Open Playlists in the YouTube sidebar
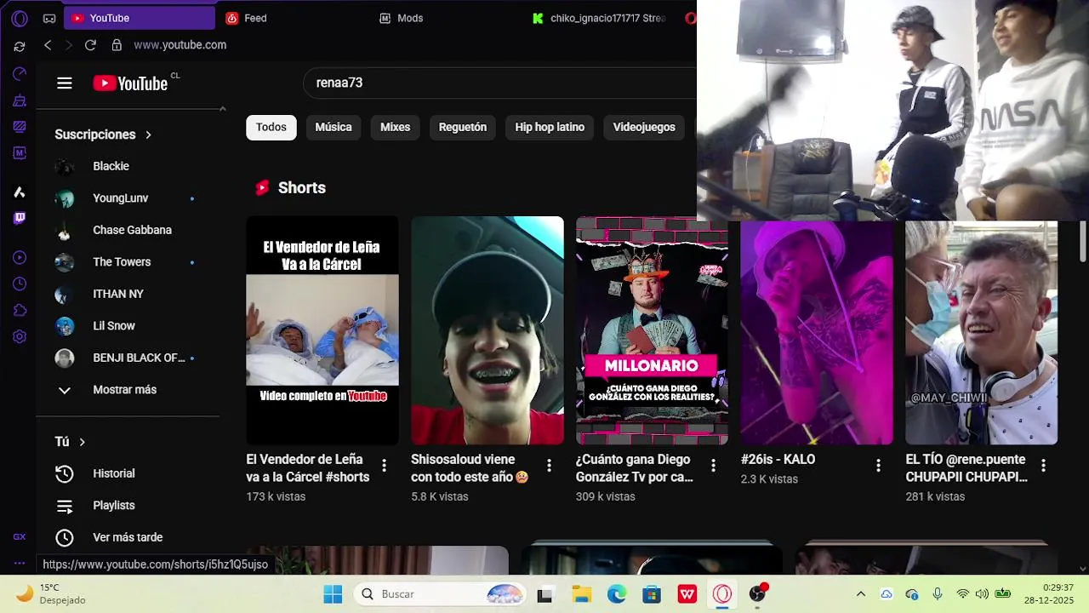This screenshot has height=613, width=1089. (113, 506)
